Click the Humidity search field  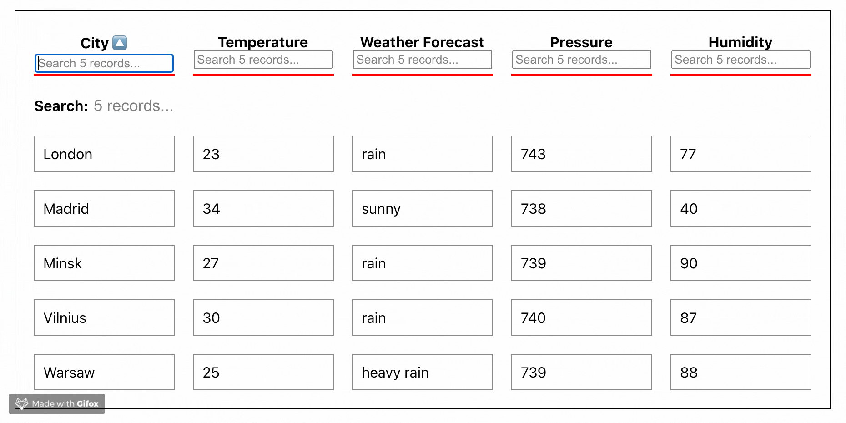(740, 60)
